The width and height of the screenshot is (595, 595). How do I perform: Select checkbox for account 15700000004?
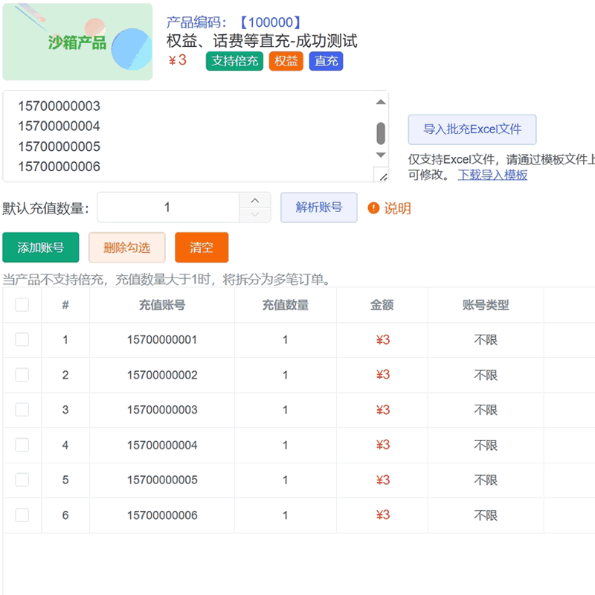tap(22, 445)
